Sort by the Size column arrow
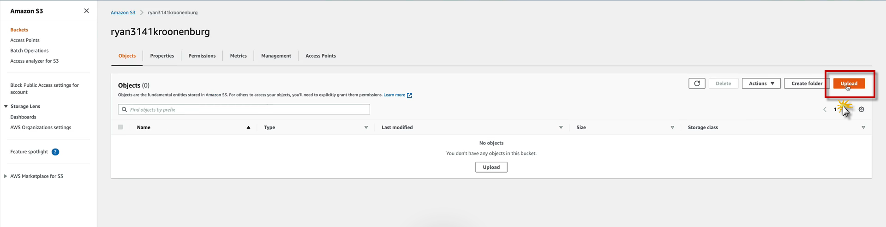Viewport: 886px width, 227px height. [672, 127]
